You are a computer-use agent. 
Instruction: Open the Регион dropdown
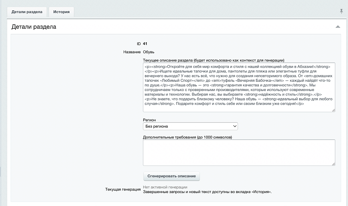tap(190, 126)
